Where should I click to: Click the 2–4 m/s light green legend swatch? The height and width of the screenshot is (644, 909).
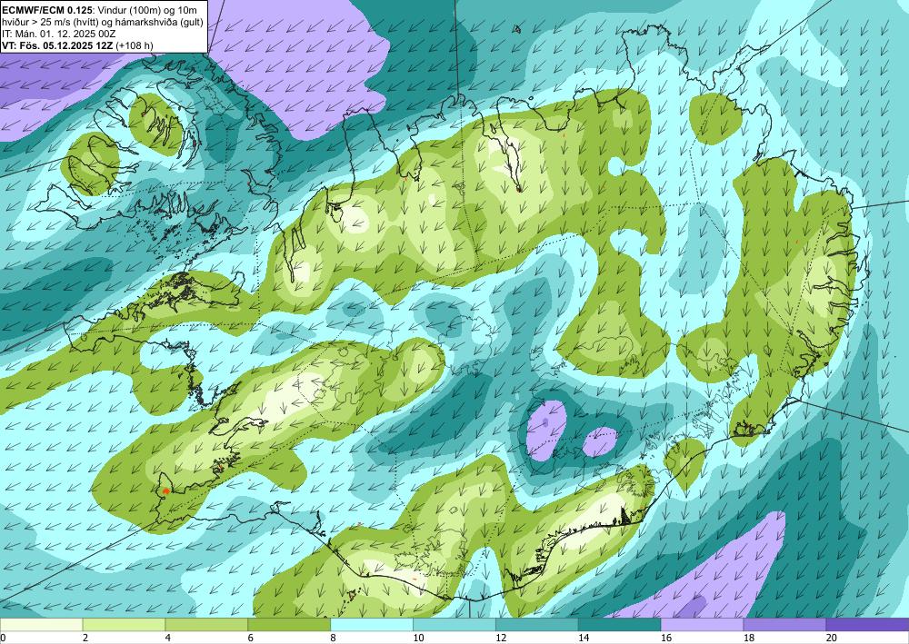(x=124, y=624)
